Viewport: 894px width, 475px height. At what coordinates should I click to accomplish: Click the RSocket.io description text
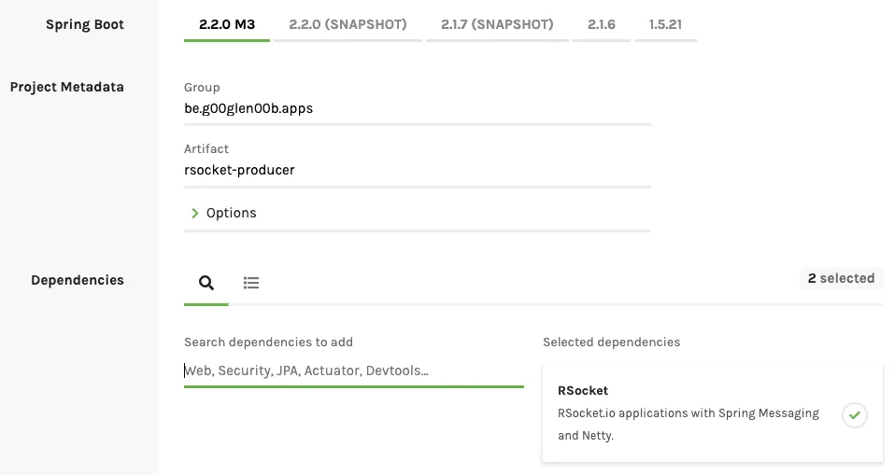tap(688, 425)
